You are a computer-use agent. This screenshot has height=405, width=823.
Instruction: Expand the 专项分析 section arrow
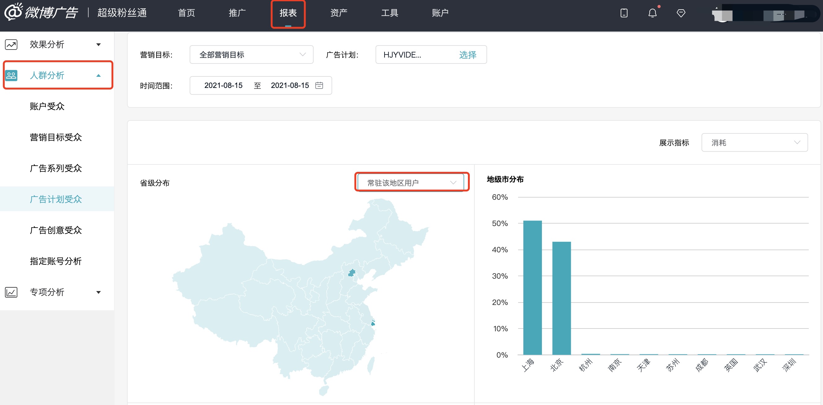click(x=99, y=292)
